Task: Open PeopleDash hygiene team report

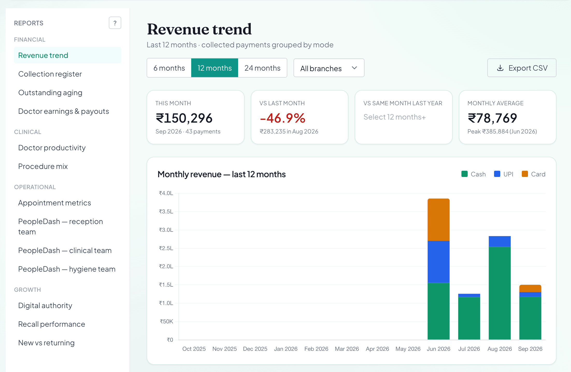Action: 68,269
